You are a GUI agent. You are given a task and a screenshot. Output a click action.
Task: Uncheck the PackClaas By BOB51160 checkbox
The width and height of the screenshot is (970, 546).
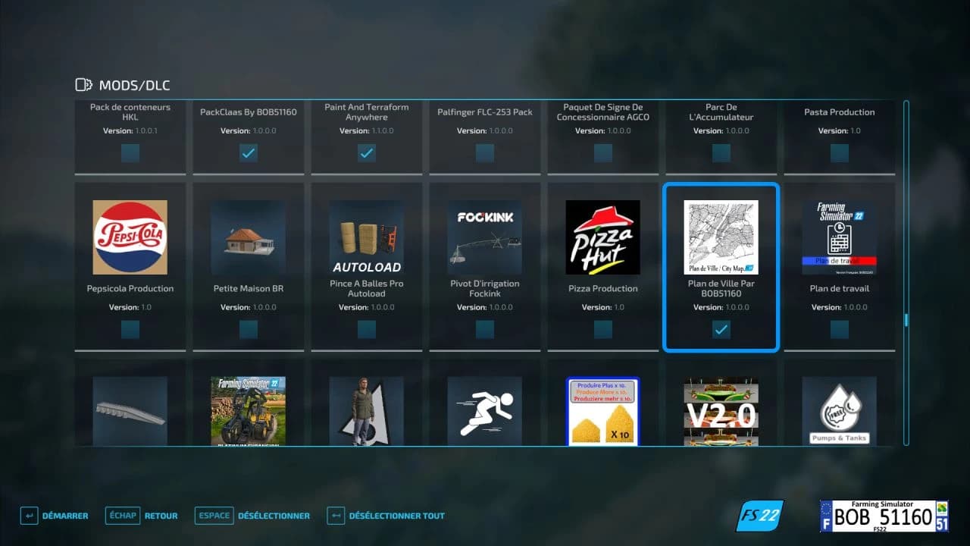(x=249, y=153)
